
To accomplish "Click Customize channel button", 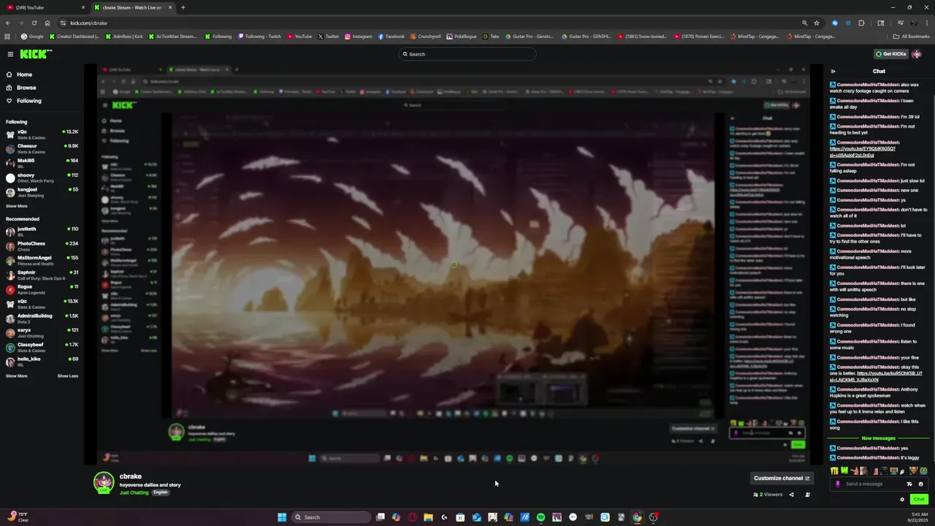I will (x=782, y=478).
